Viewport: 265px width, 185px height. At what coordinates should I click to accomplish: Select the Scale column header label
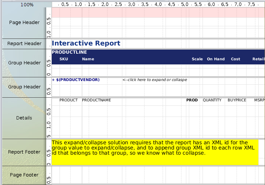(x=197, y=59)
